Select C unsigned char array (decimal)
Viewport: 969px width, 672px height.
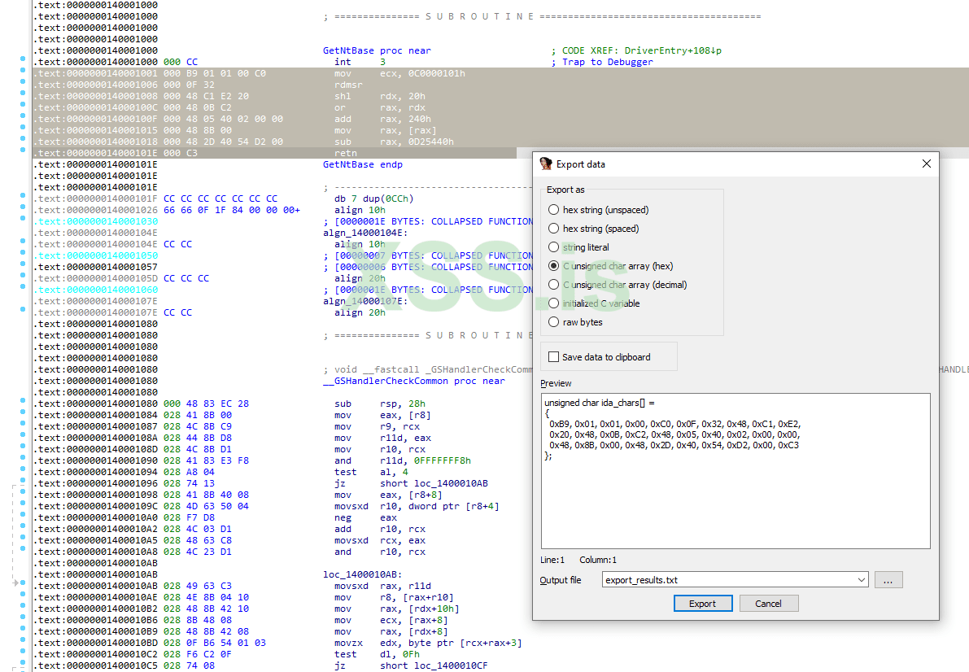click(x=554, y=285)
